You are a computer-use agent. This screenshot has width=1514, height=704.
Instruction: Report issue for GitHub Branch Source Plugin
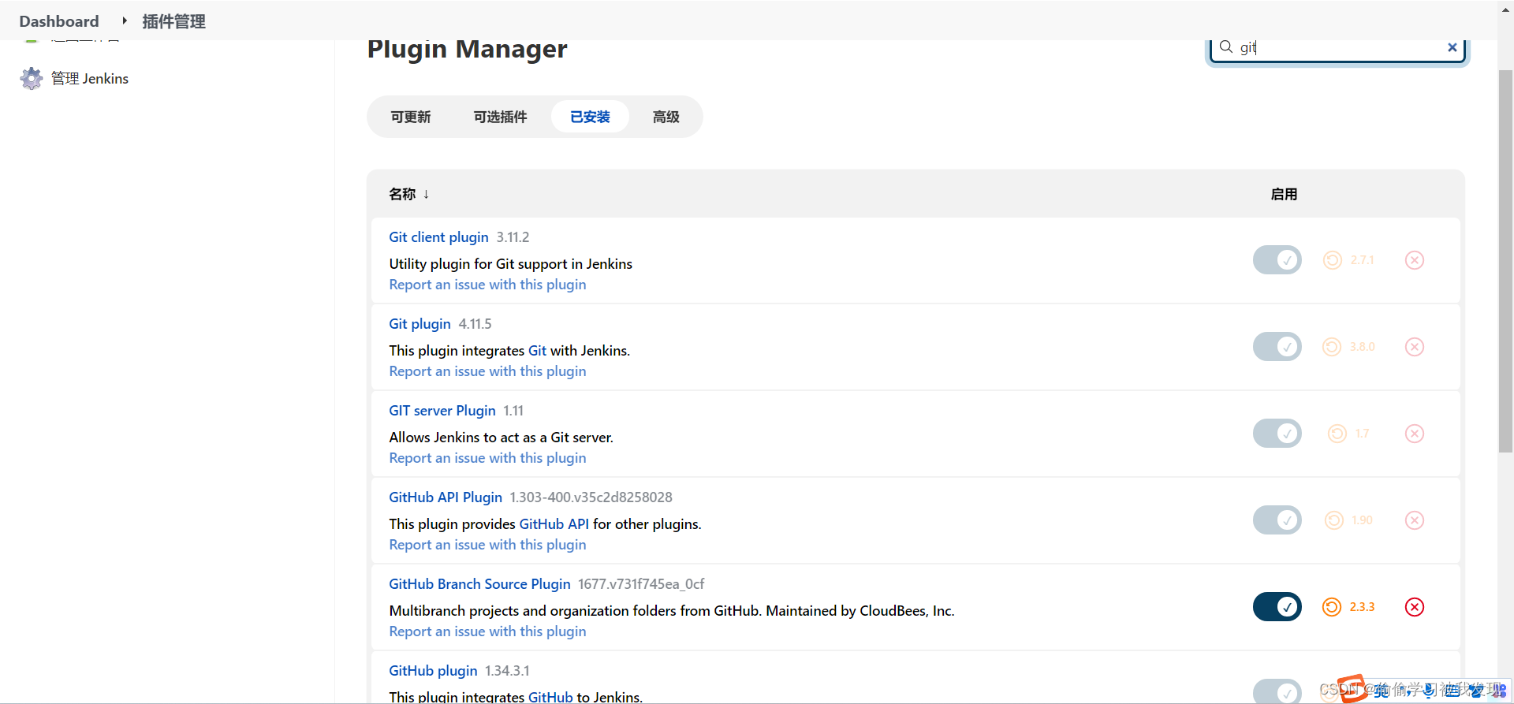(x=487, y=631)
